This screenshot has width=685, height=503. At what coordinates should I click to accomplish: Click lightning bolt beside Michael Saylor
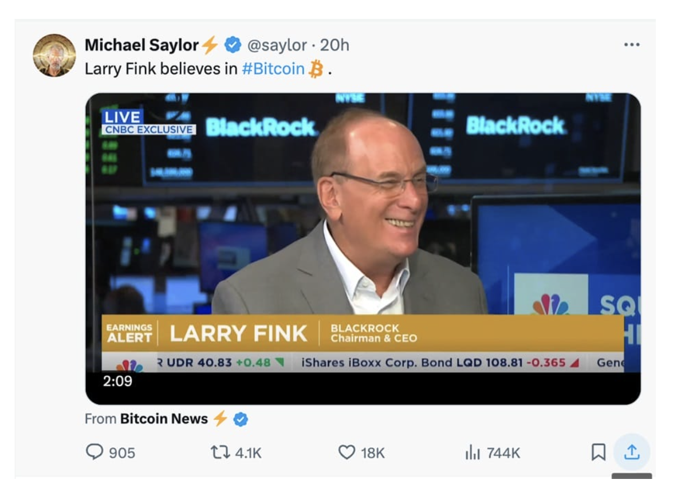point(210,45)
